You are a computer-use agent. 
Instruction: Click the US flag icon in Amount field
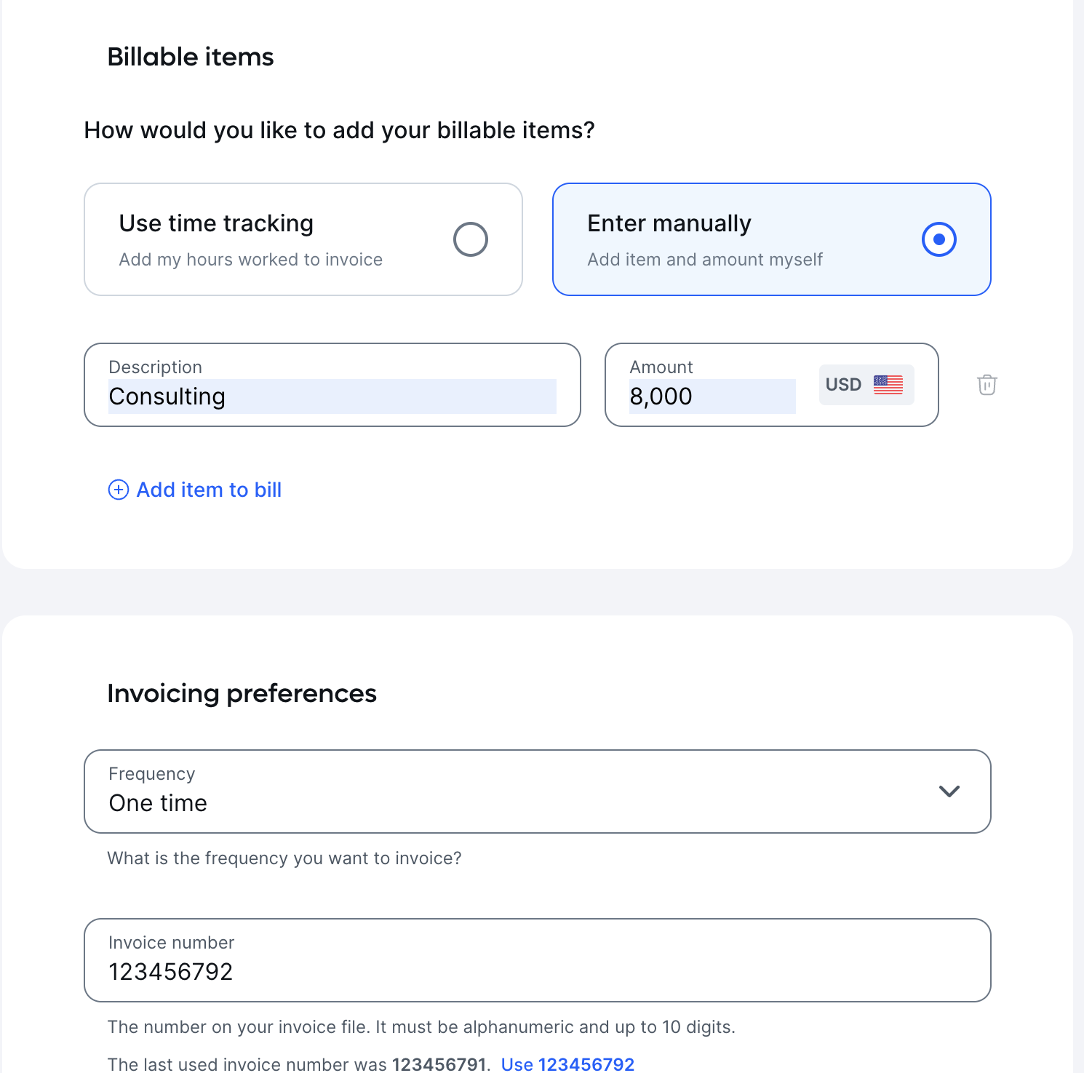(x=888, y=385)
